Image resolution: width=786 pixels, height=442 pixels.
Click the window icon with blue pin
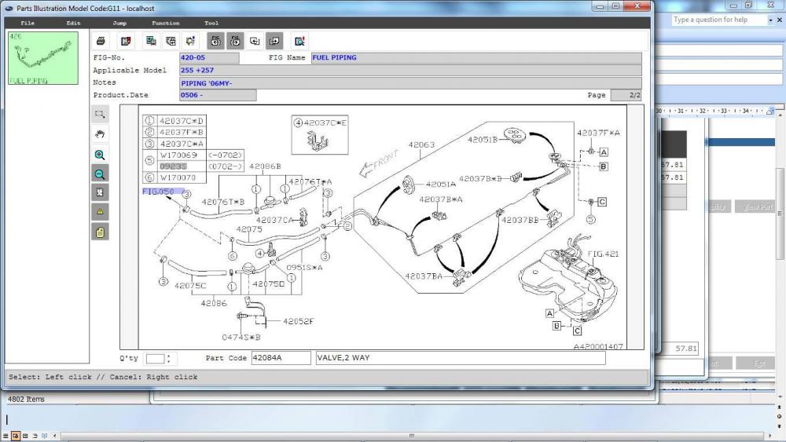(x=190, y=41)
